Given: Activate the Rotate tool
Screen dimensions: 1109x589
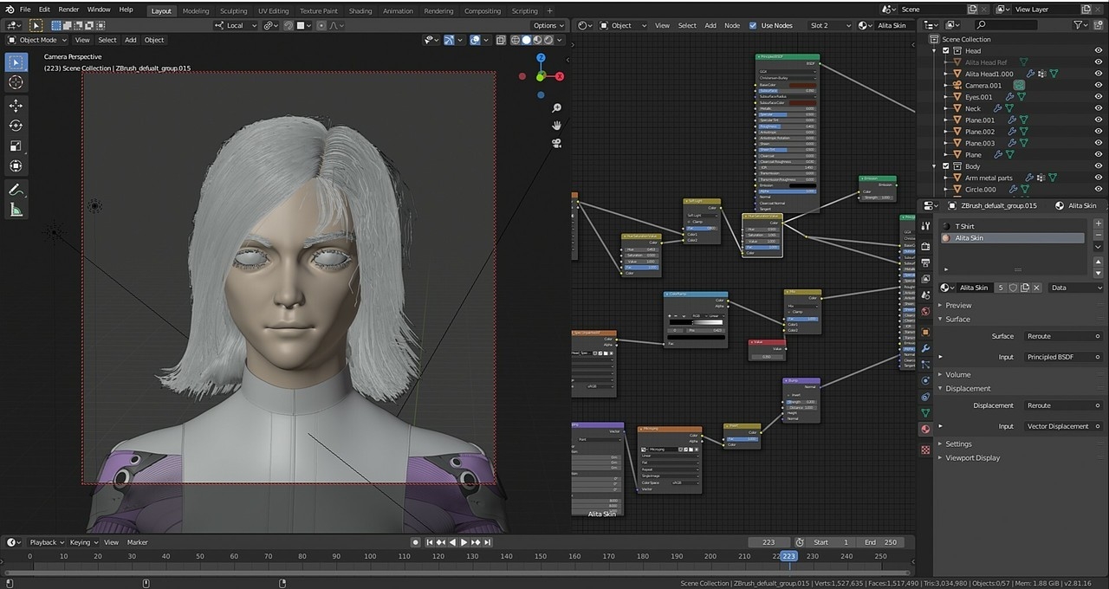Looking at the screenshot, I should coord(16,126).
